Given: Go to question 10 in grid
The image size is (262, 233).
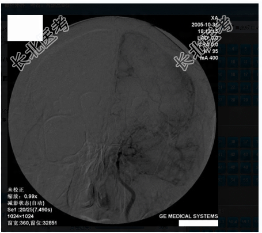Looking at the screenshot, I should coord(233,62).
